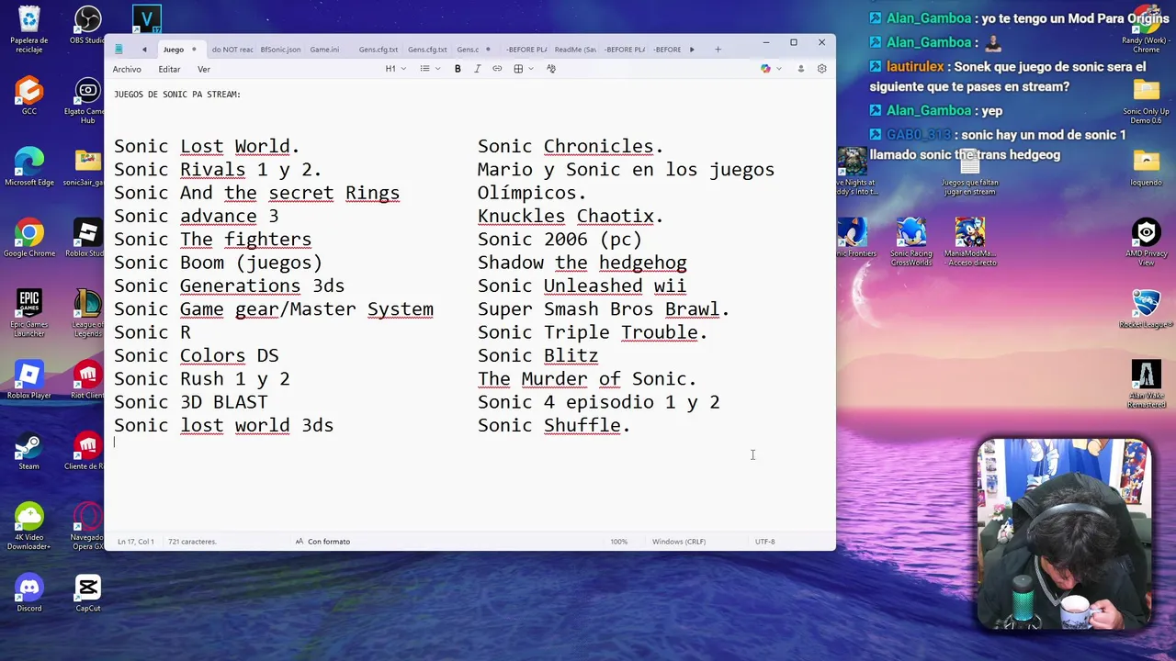
Task: Click the 'Knuckles Chaotix.' line
Action: pos(571,216)
